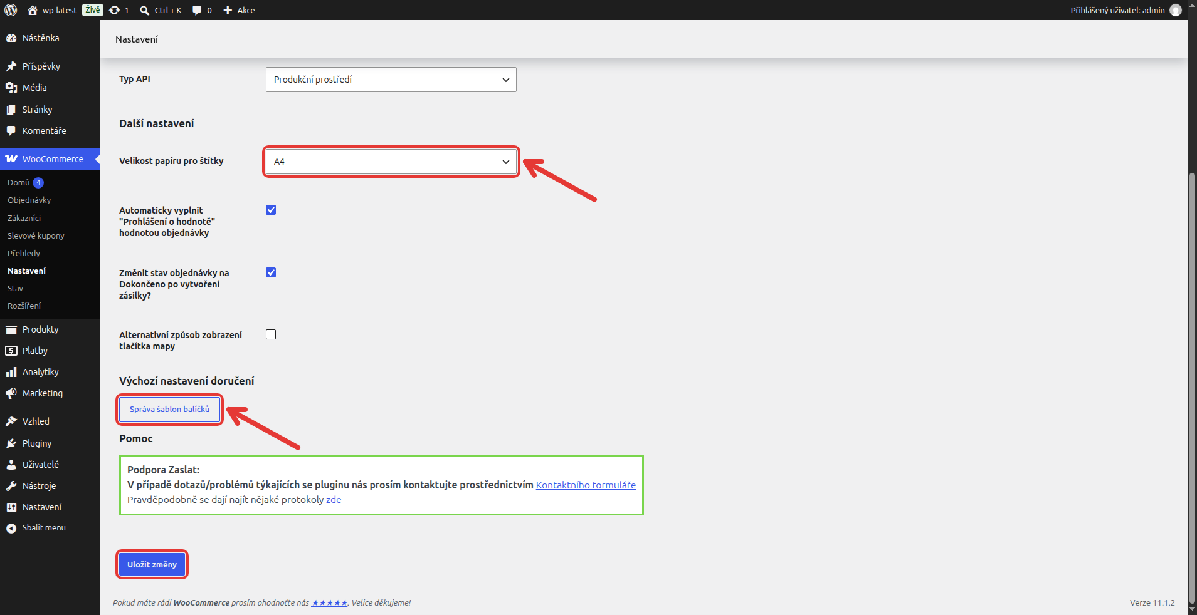Screen dimensions: 1197x615
Task: Open WooCommerce Stav submenu item
Action: tap(16, 288)
